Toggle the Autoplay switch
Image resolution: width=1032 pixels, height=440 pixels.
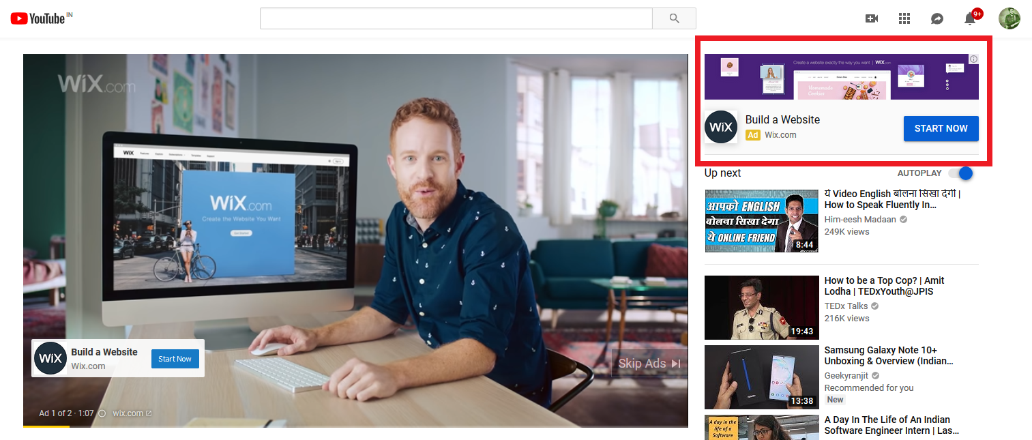(x=960, y=173)
